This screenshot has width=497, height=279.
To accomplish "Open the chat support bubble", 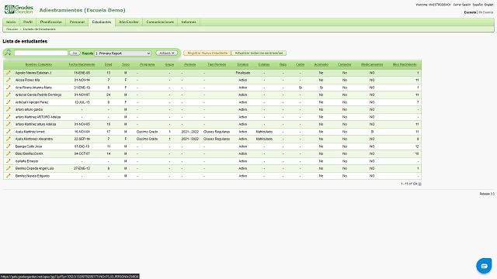I will point(484,266).
